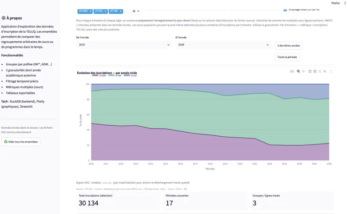
Task: Click the 'Tech : DuckDB' sidebar line
Action: click(x=23, y=104)
